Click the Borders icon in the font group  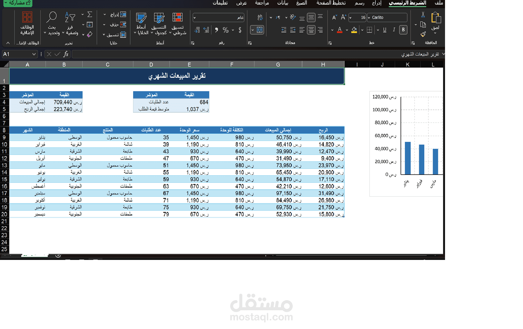pos(369,30)
